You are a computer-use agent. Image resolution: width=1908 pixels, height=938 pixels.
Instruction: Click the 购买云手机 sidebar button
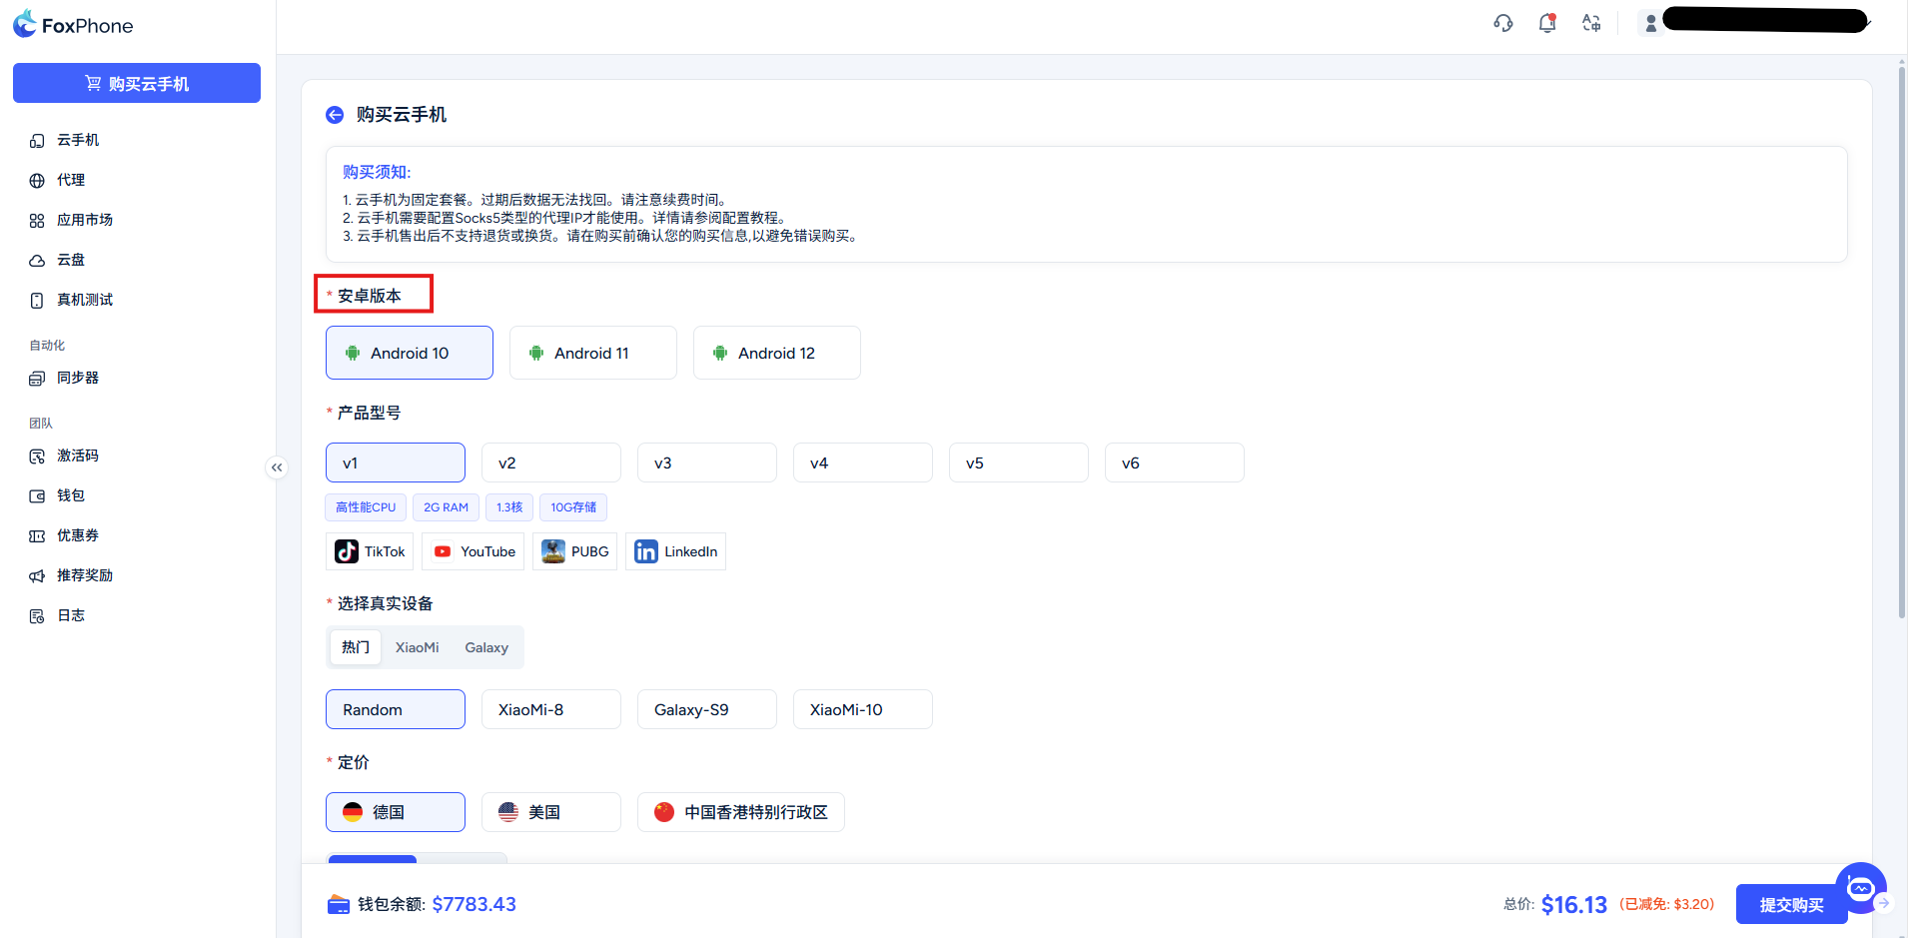pos(137,83)
